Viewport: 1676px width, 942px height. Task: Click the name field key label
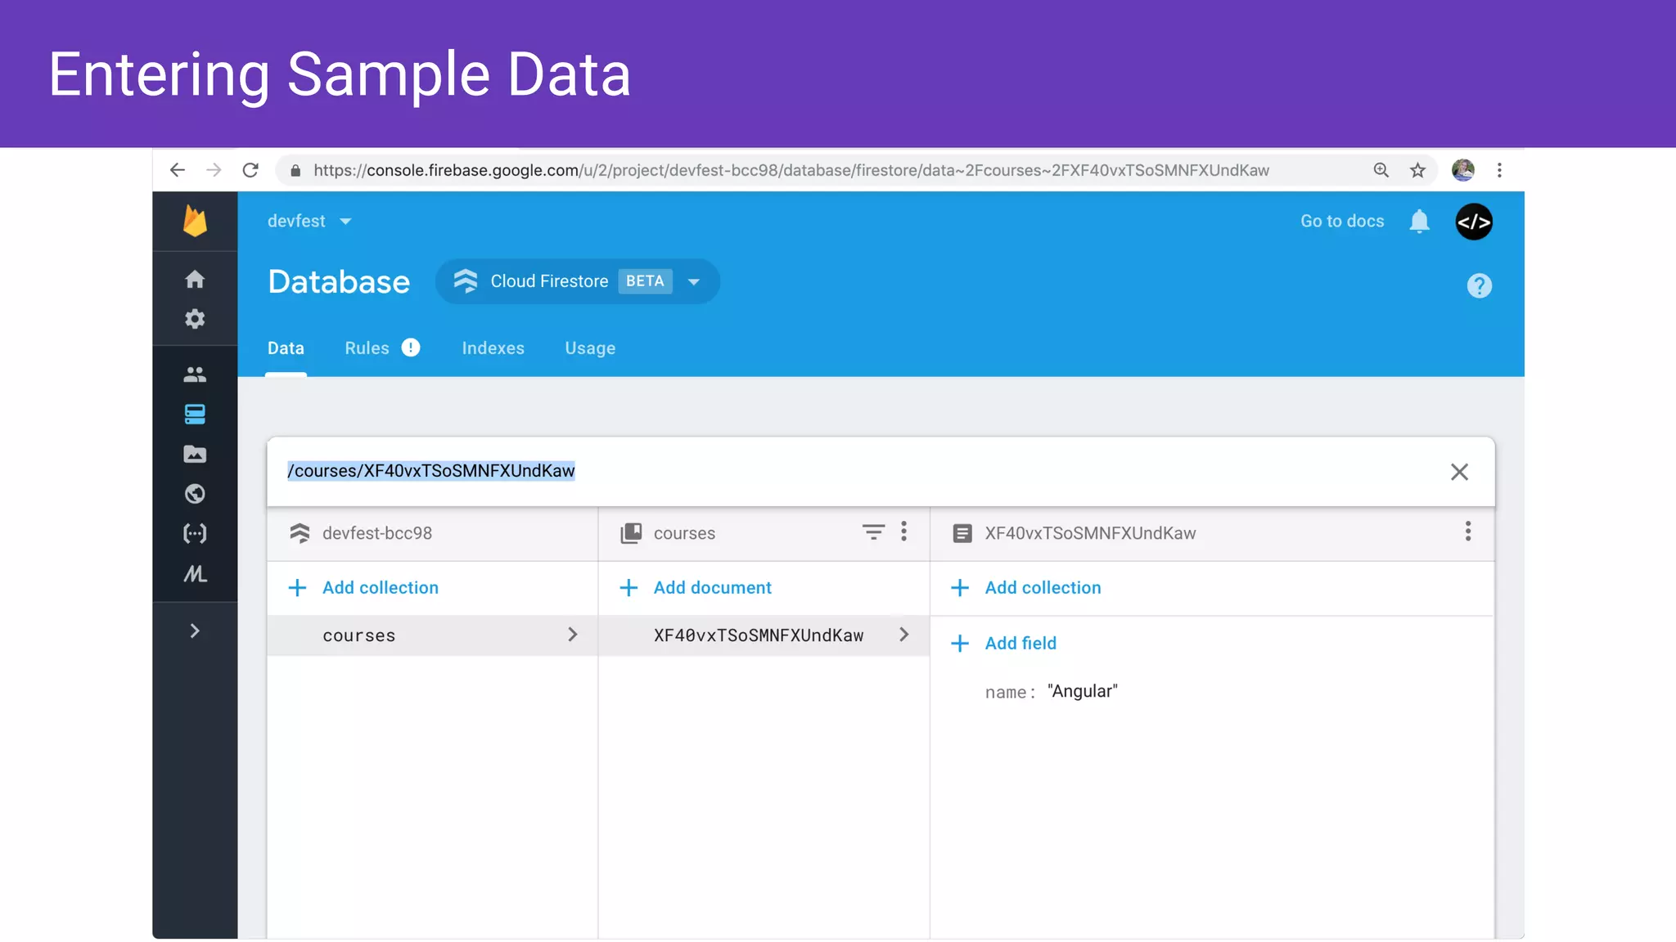coord(1011,693)
